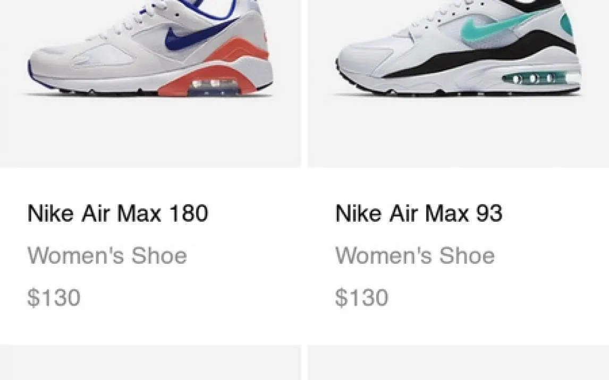Click gray area beneath the Air Max 93 shoe
609x380 pixels.
(458, 132)
